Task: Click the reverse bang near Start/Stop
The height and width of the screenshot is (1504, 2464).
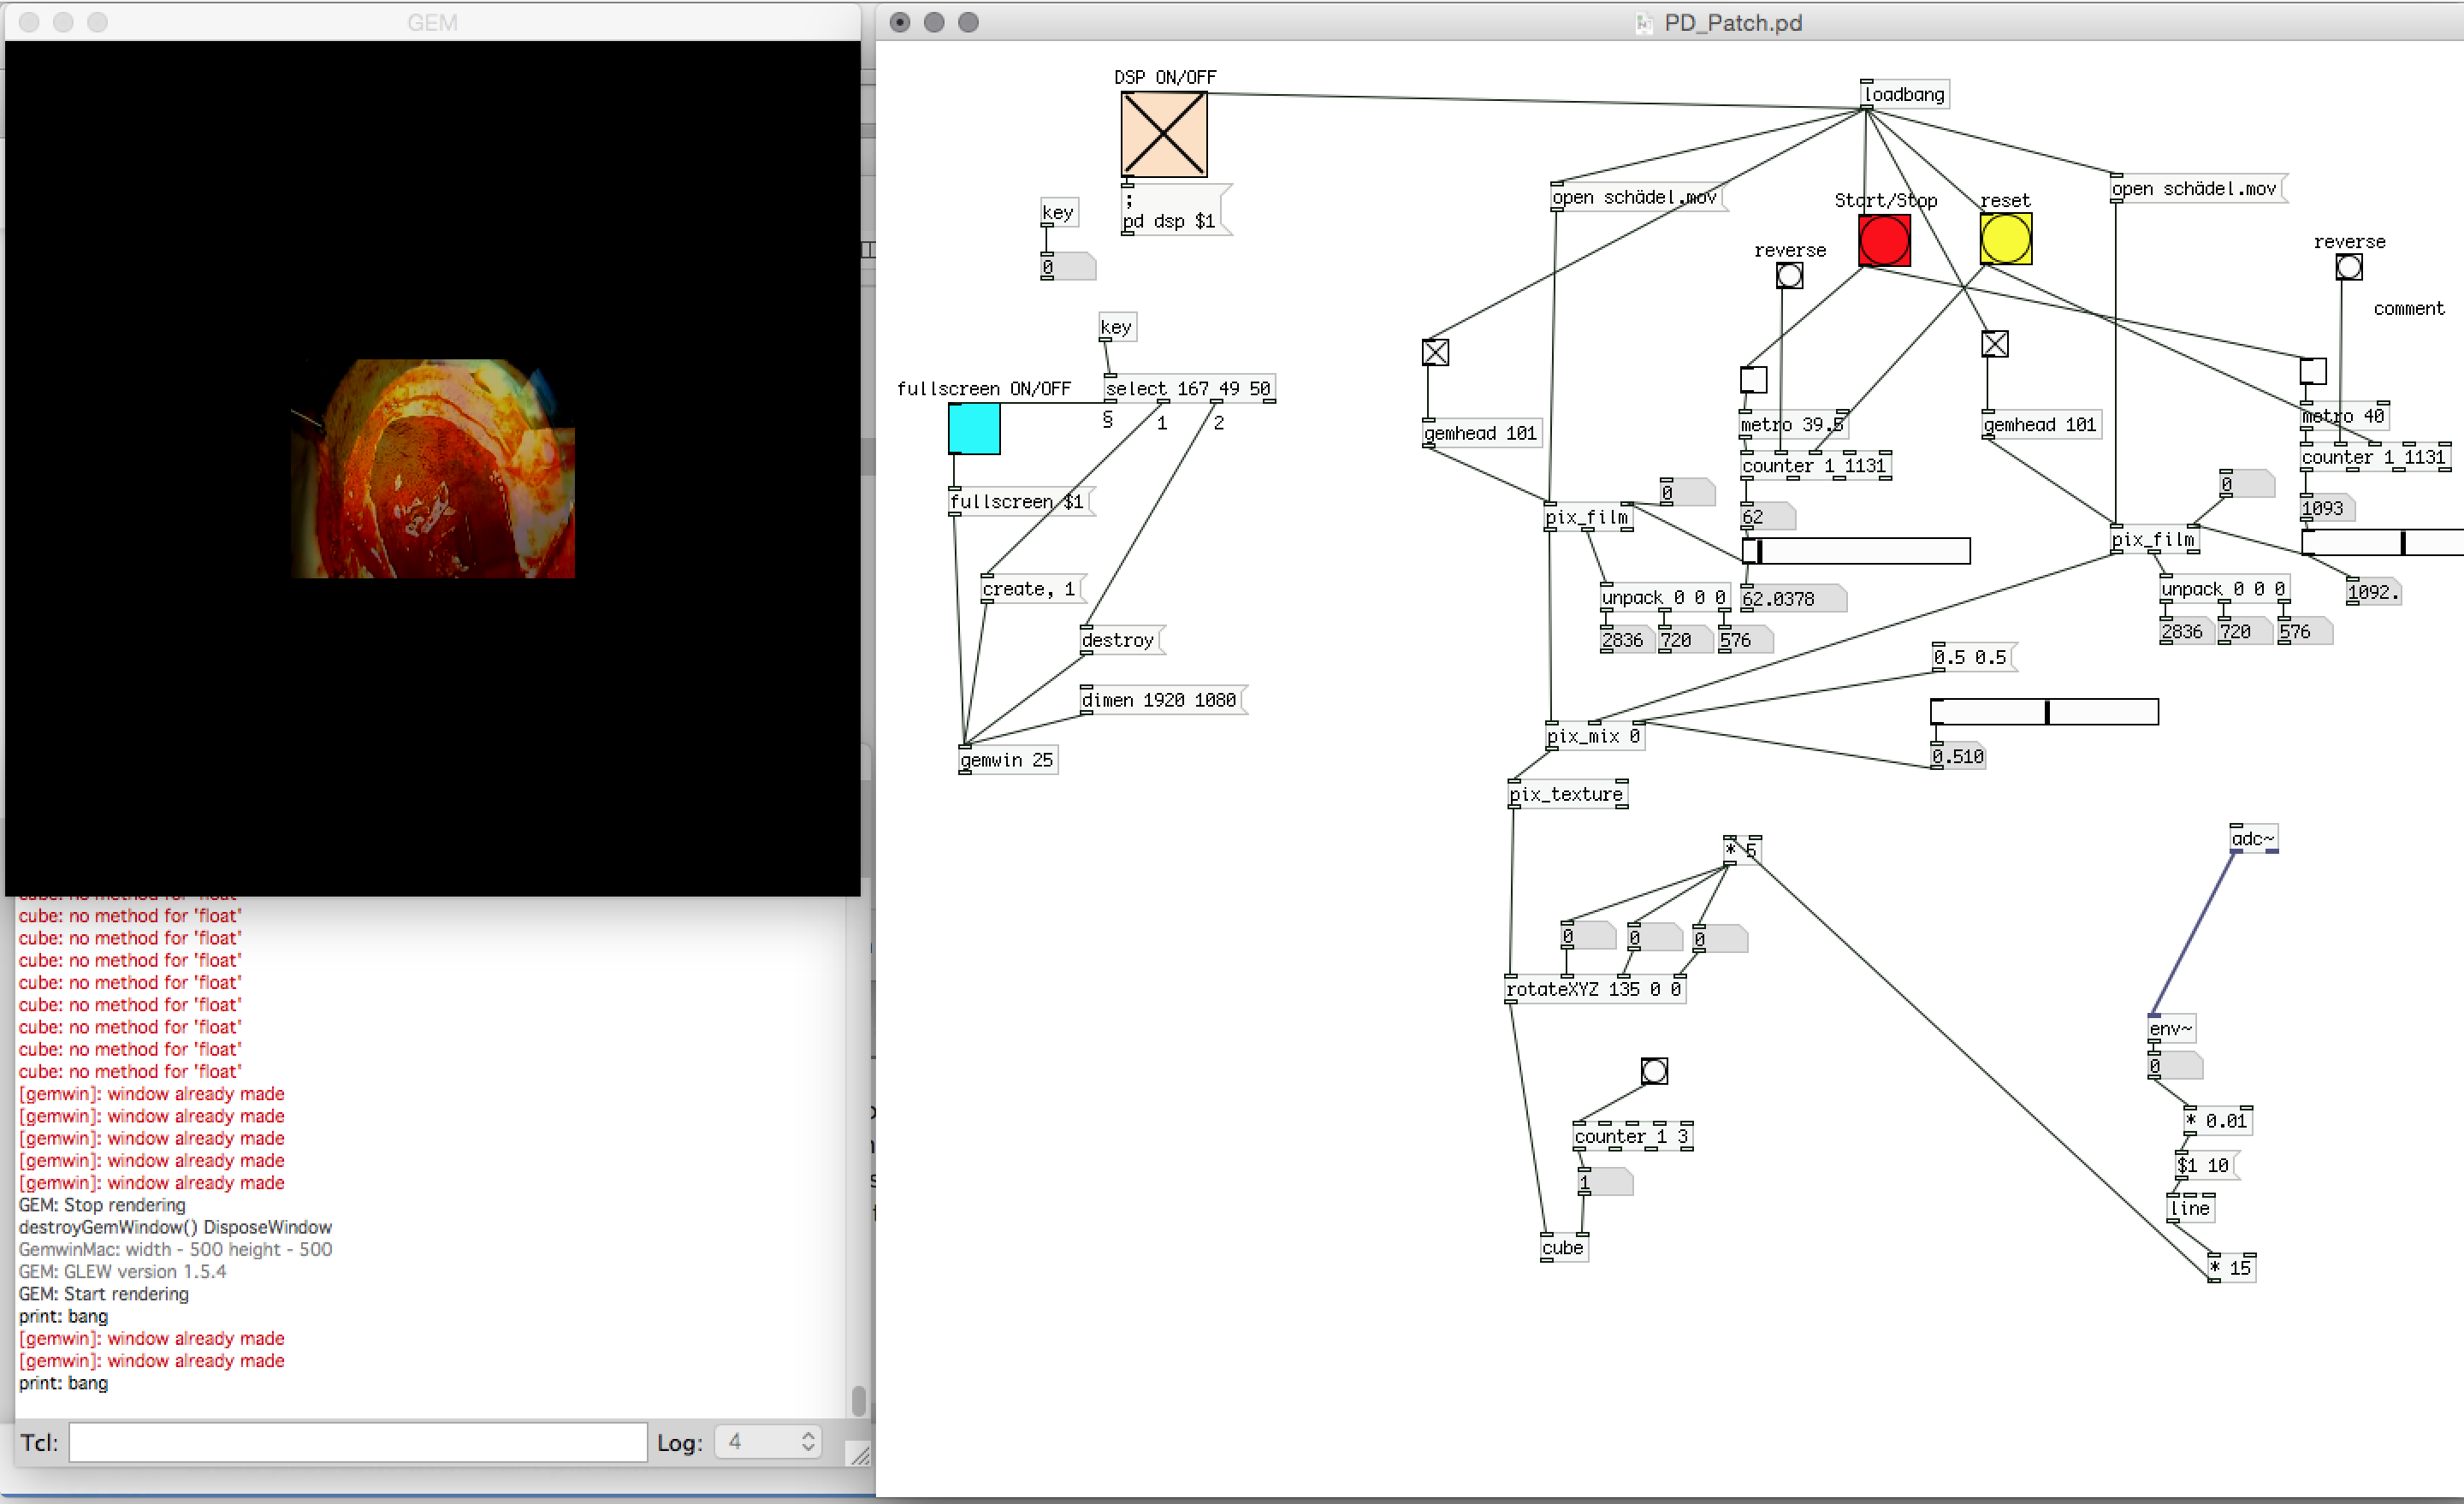Action: pyautogui.click(x=1789, y=276)
